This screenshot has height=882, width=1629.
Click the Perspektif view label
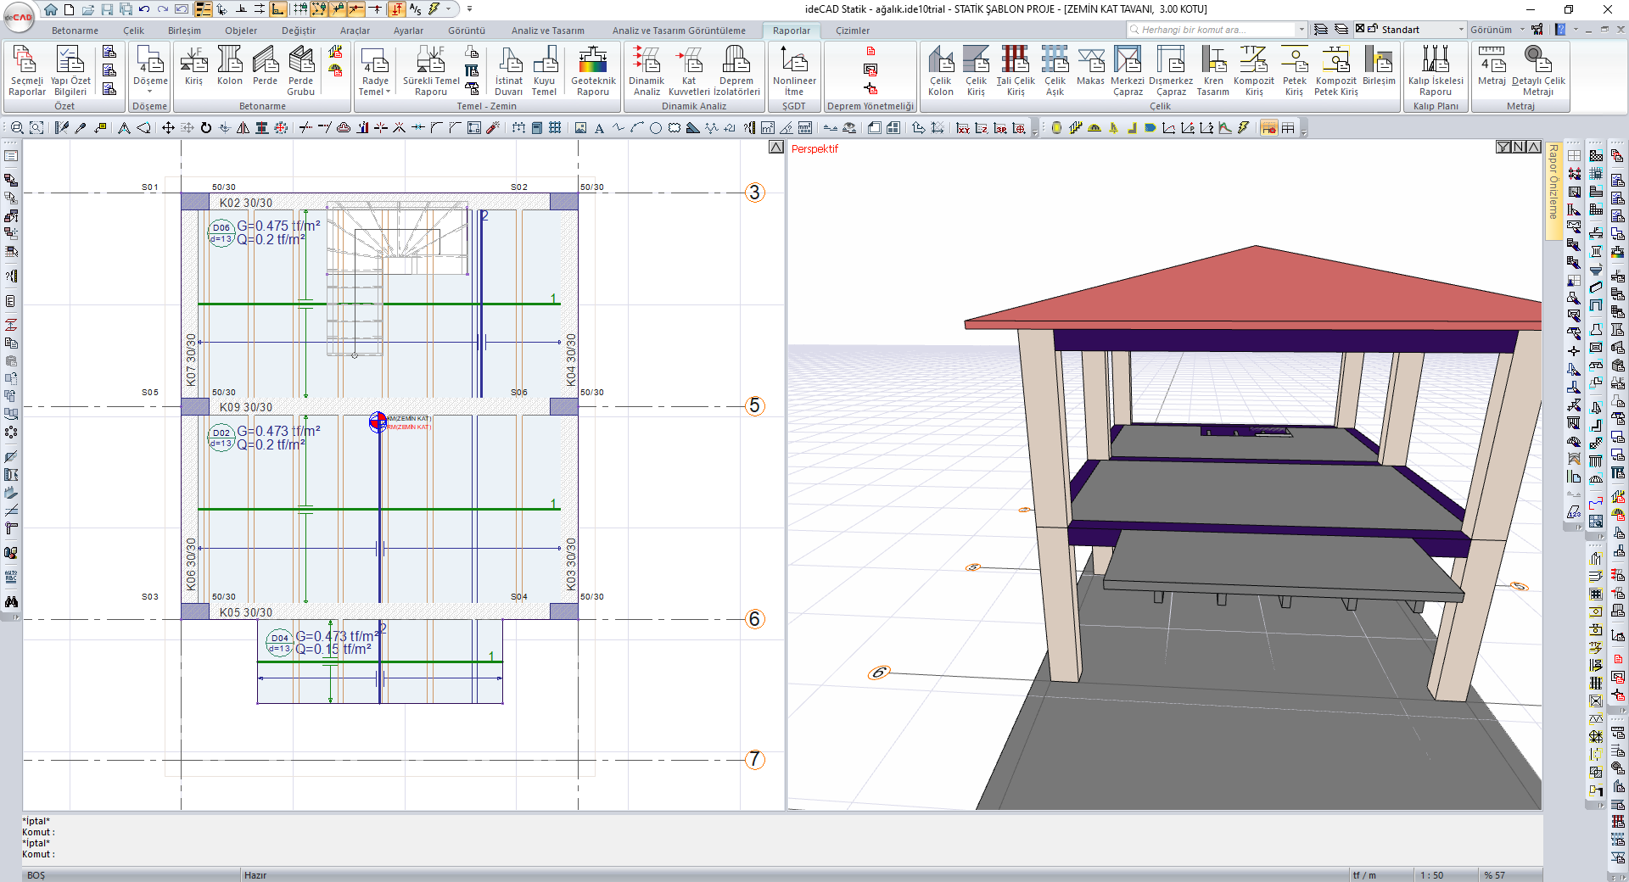[814, 149]
